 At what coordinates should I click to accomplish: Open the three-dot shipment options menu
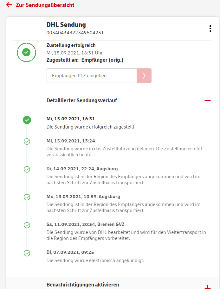click(210, 29)
